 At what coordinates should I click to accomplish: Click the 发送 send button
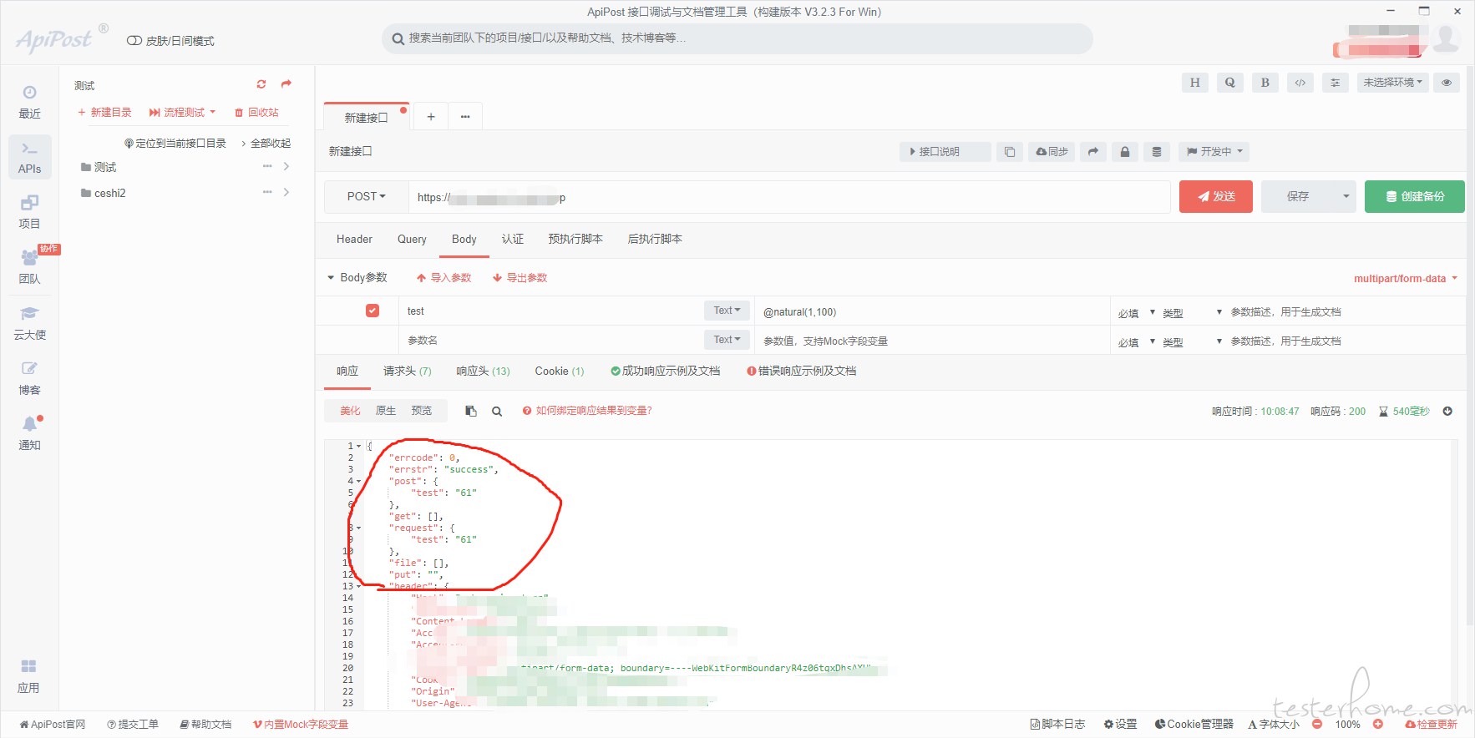point(1216,197)
